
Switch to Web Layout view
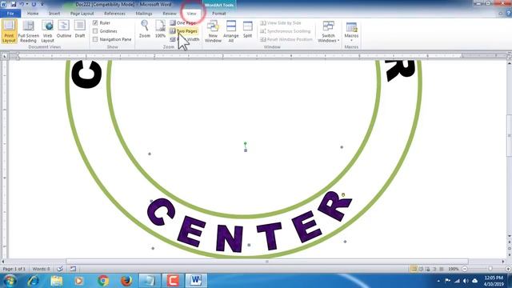pyautogui.click(x=47, y=31)
